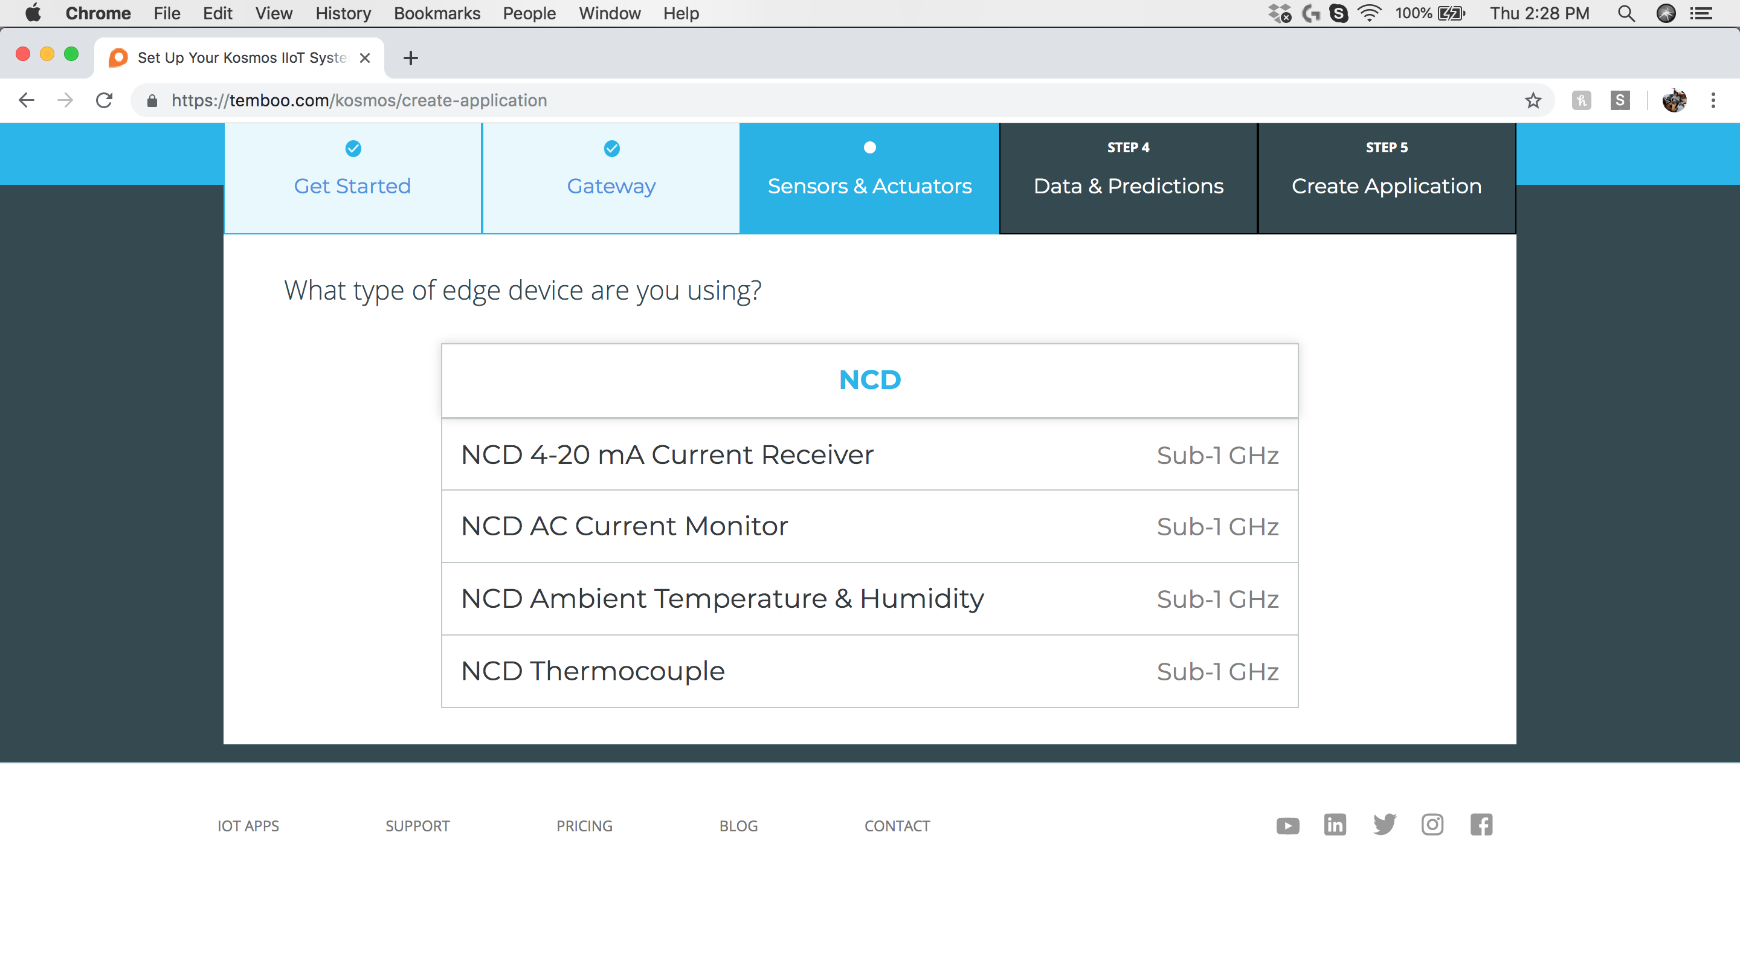Screen dimensions: 1740x957
Task: Open Skype menu bar icon
Action: click(1338, 13)
